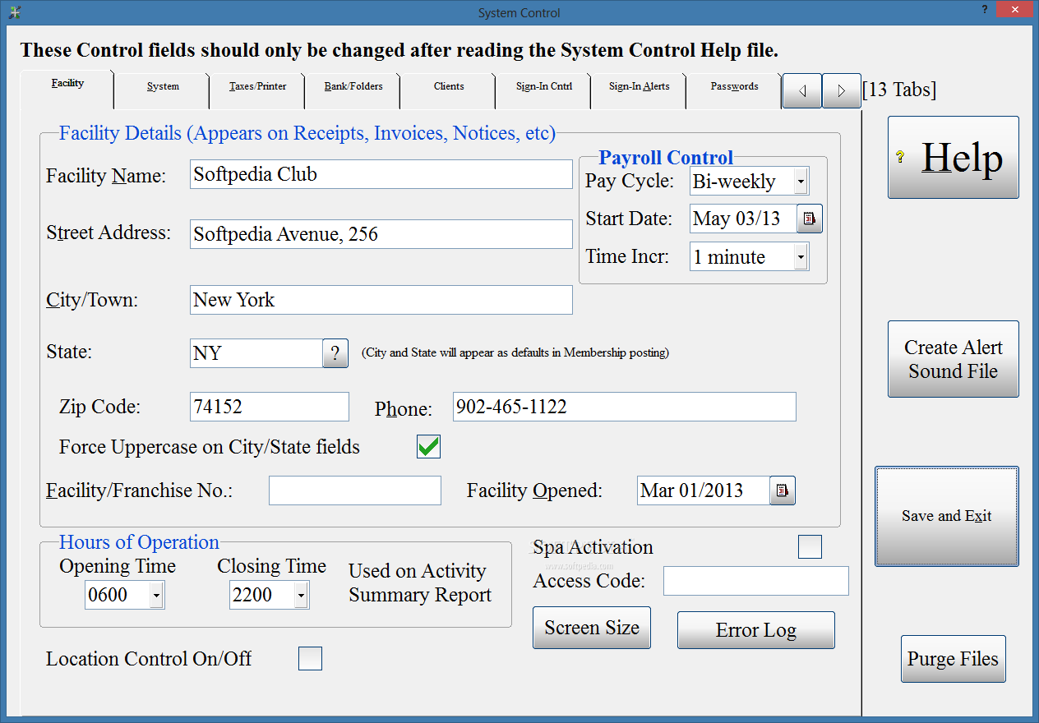Click the title bar question mark help icon
Image resolution: width=1039 pixels, height=723 pixels.
pyautogui.click(x=984, y=9)
